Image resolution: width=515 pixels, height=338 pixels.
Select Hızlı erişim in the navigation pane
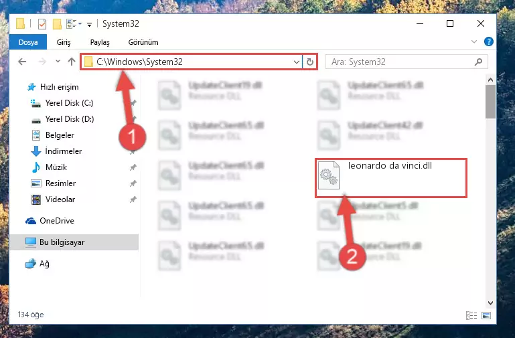click(59, 87)
